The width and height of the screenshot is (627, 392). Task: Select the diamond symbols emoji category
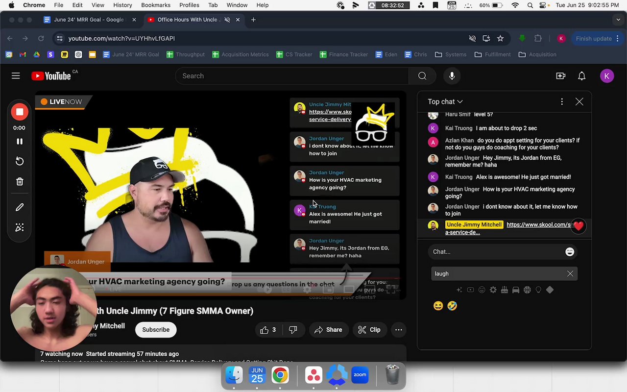point(550,290)
